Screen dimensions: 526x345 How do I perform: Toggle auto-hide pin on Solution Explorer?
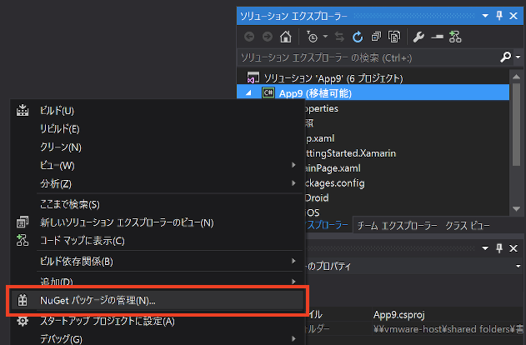[x=499, y=16]
